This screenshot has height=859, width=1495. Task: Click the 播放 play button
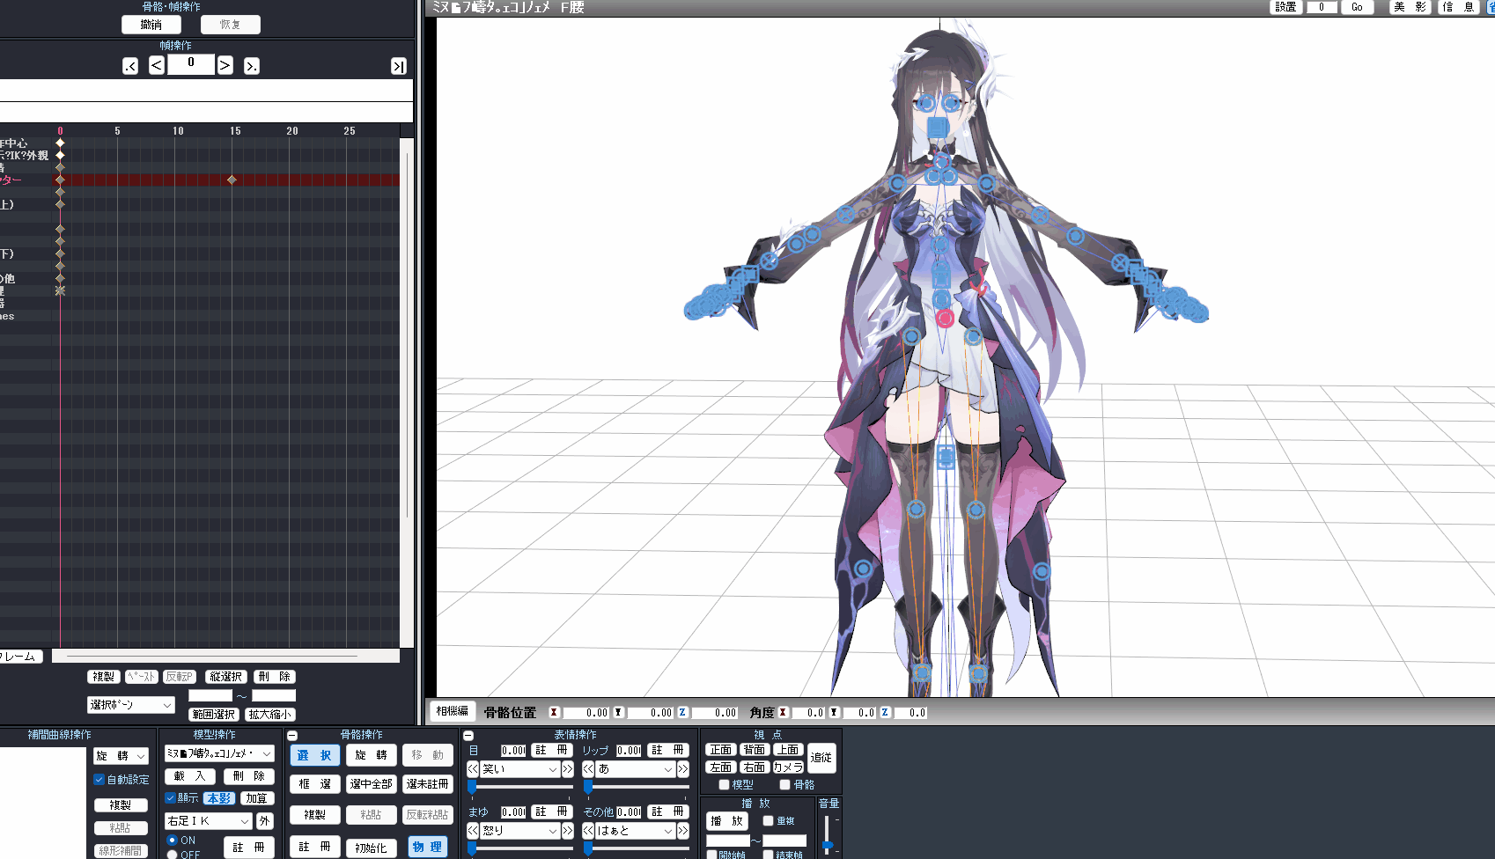(727, 821)
